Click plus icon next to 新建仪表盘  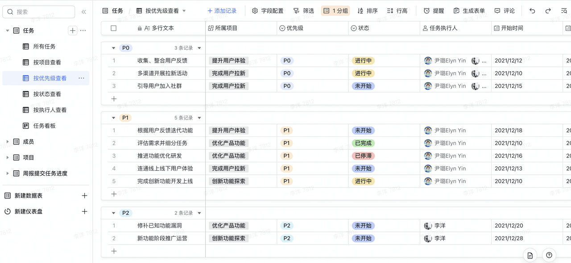coord(84,211)
